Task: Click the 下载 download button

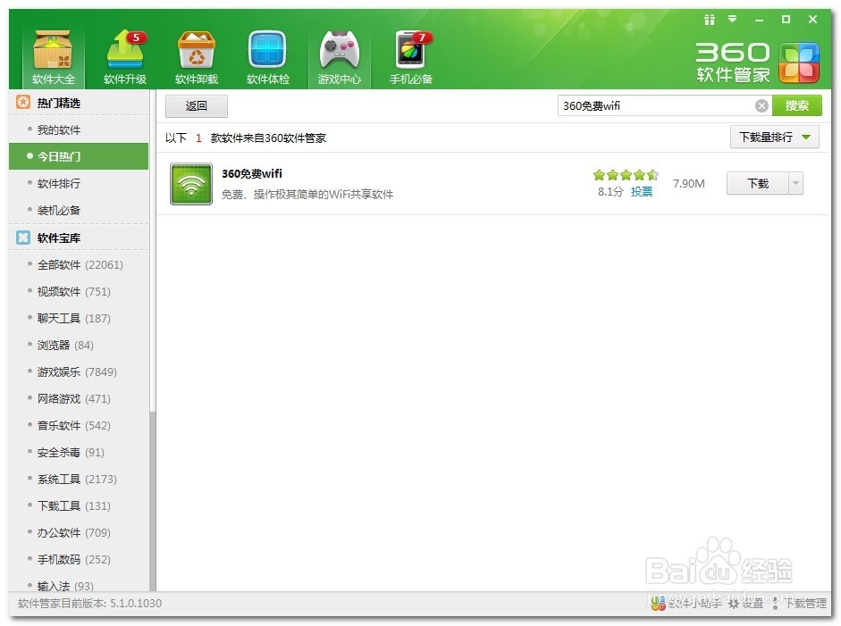Action: (x=758, y=183)
